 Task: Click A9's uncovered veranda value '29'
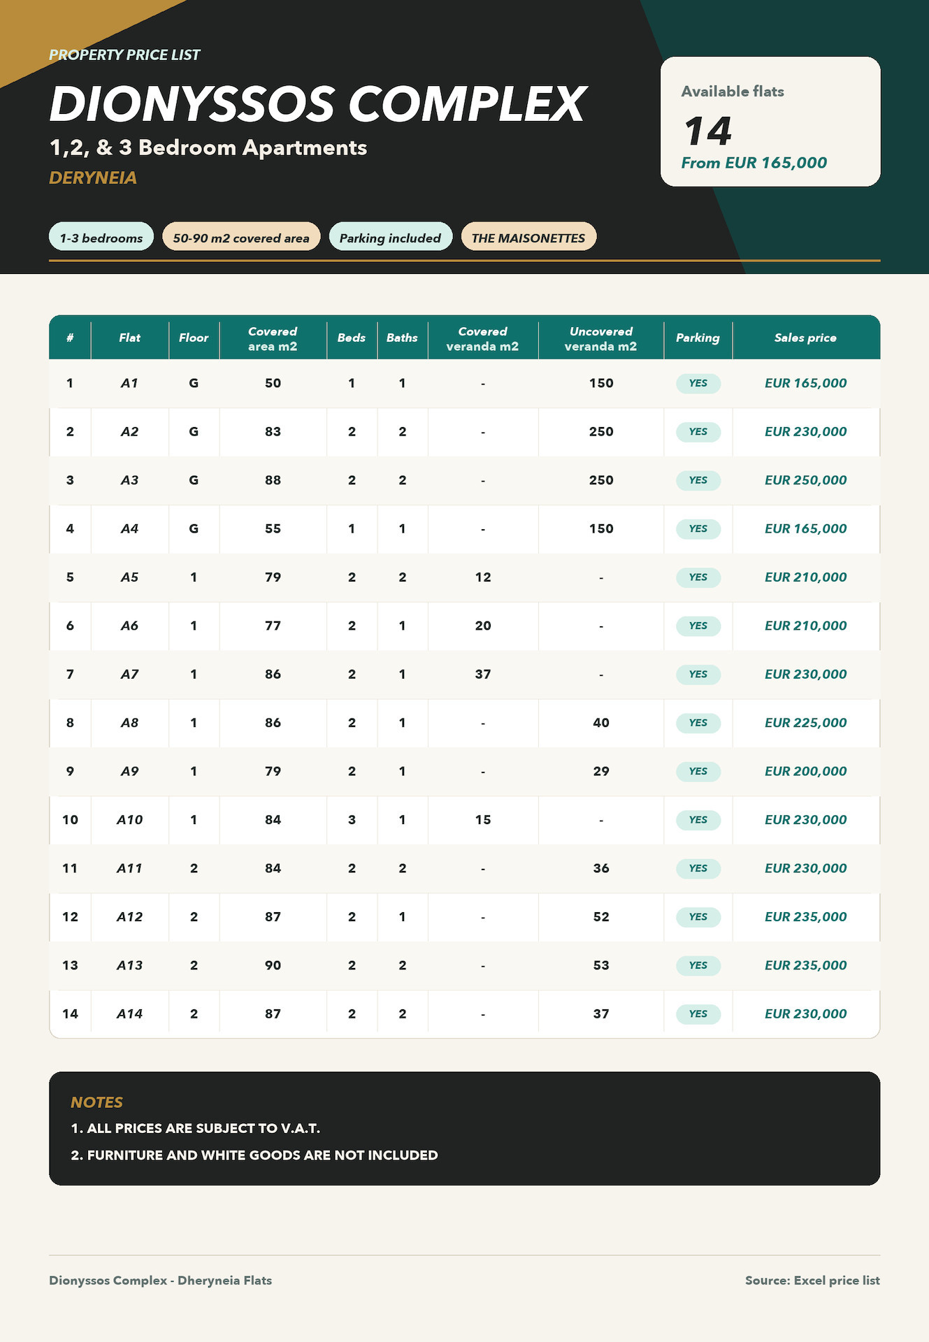[x=601, y=771]
